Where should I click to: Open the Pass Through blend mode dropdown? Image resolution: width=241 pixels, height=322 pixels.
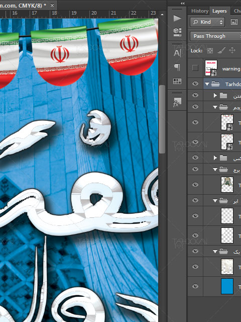215,36
